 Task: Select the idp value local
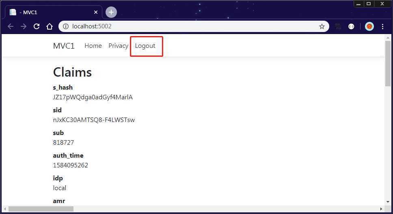point(60,188)
